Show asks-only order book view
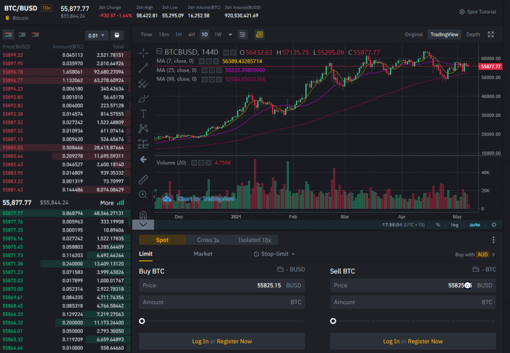Image resolution: width=510 pixels, height=353 pixels. coord(35,35)
